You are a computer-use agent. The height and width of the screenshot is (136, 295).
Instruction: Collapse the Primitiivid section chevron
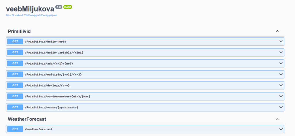(277, 31)
